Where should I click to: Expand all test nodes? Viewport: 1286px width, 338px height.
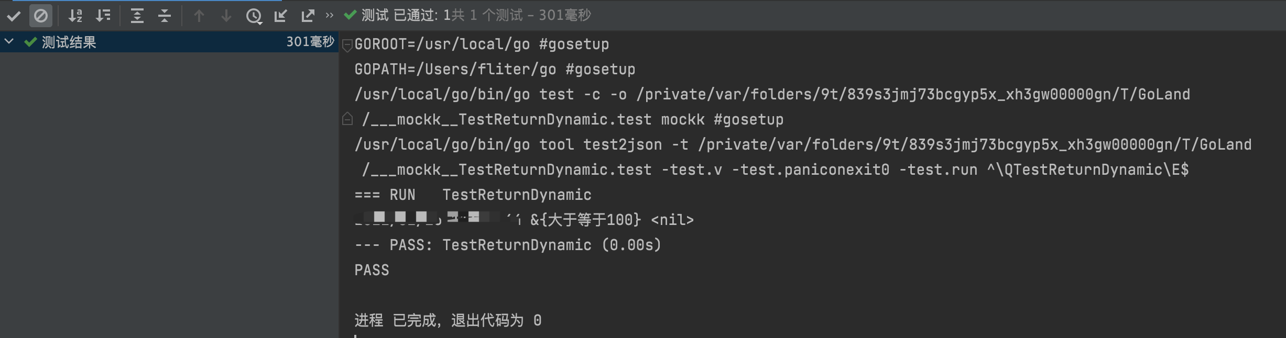pyautogui.click(x=137, y=16)
